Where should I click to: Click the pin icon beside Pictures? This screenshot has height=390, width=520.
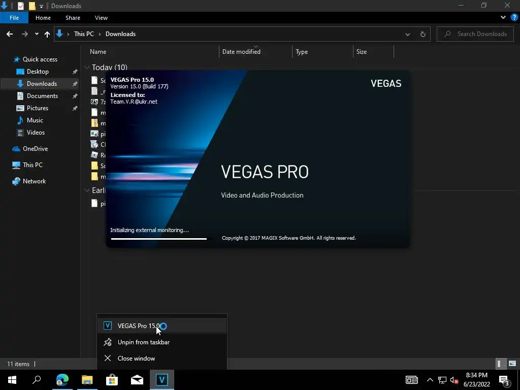point(75,108)
